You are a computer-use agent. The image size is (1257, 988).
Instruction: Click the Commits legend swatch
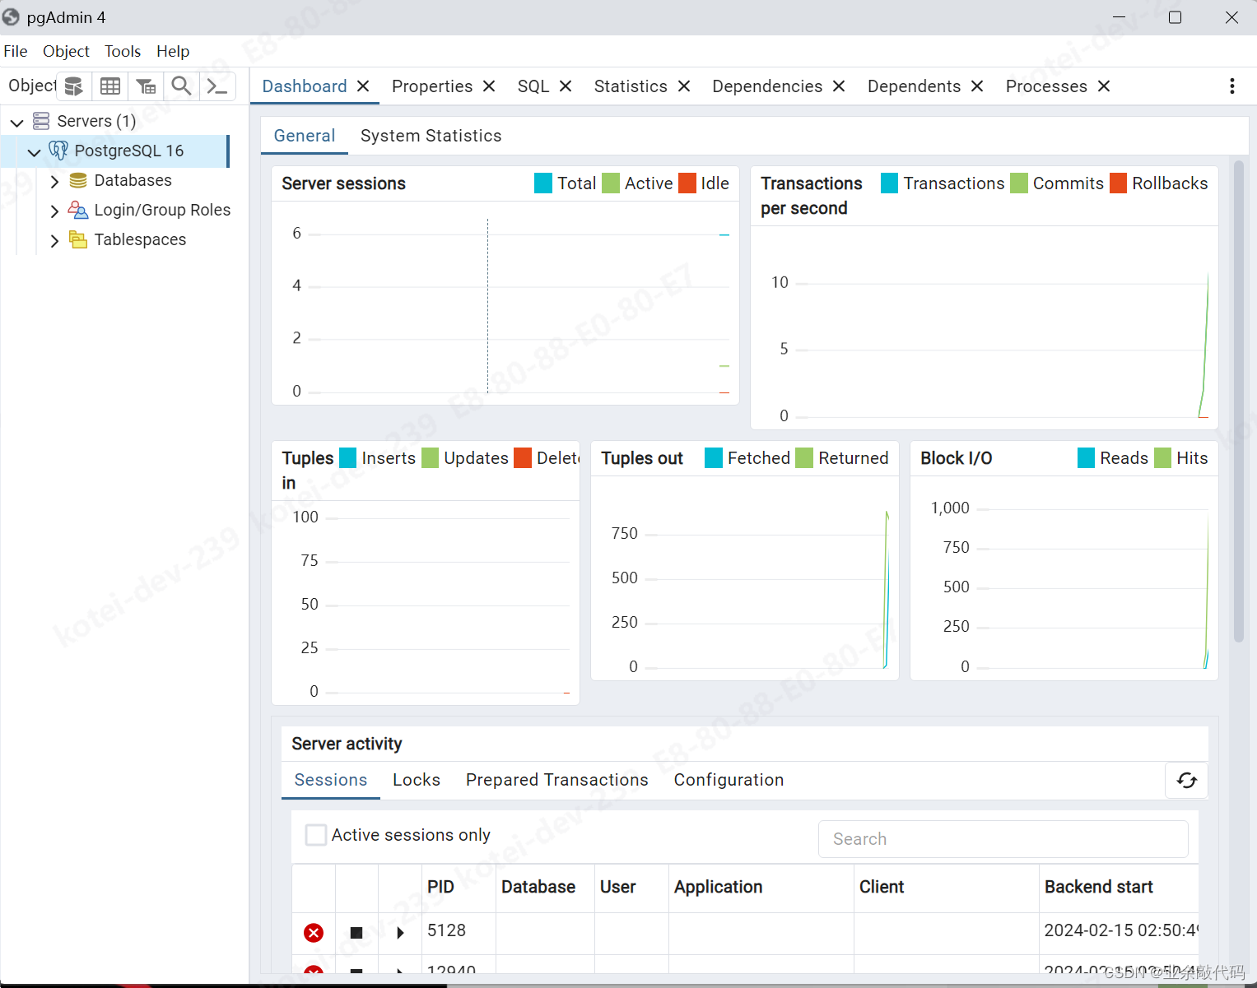point(1019,183)
